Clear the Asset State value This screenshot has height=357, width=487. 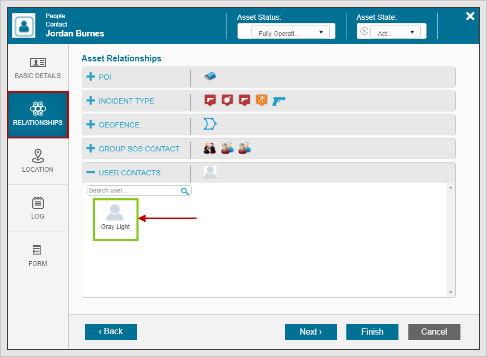point(364,31)
